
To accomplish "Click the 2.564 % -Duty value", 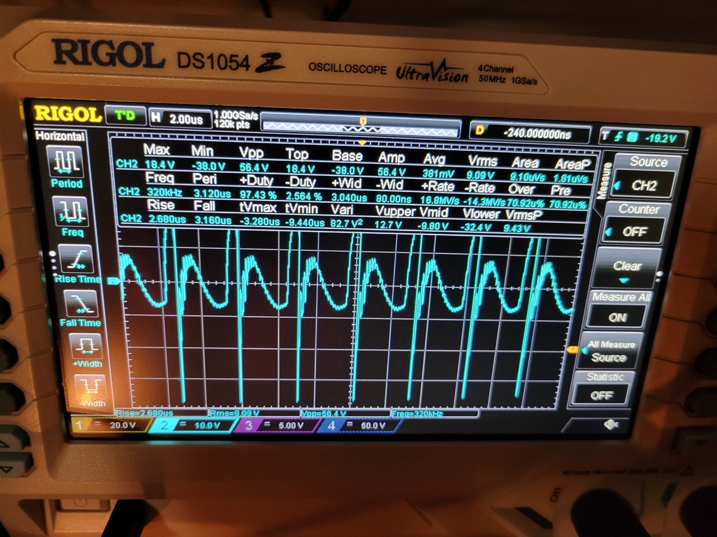I will coord(304,197).
